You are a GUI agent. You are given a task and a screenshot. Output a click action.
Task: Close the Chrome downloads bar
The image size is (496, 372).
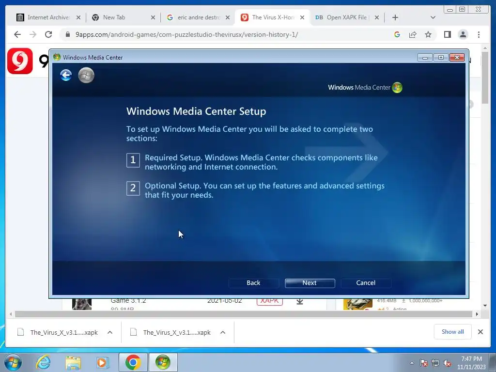coord(480,332)
